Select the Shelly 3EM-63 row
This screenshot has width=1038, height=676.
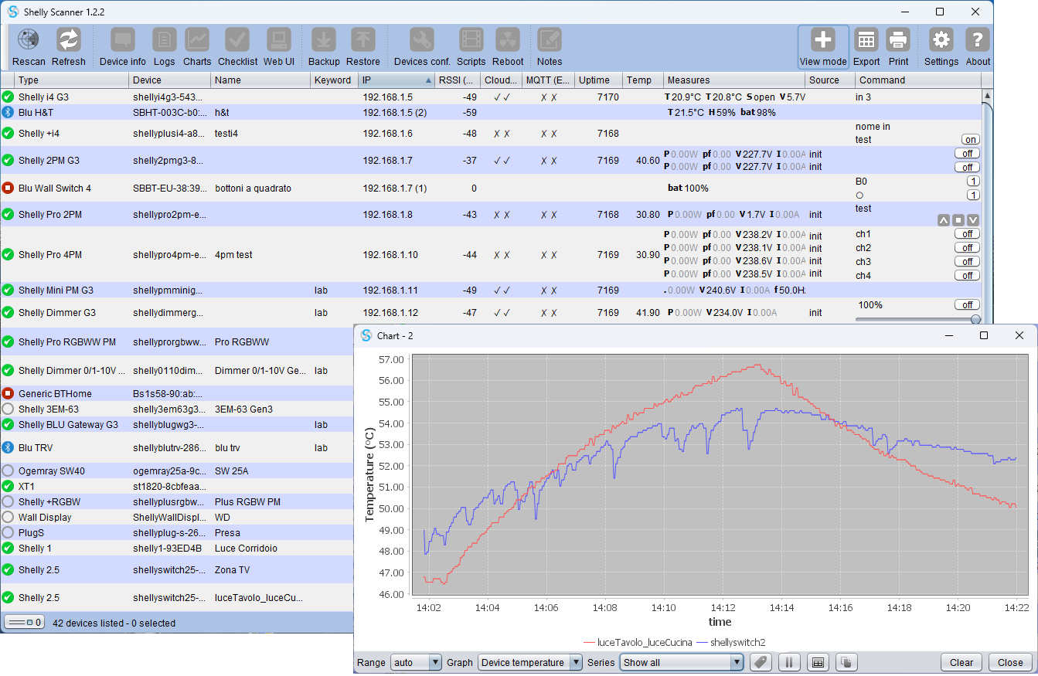pos(178,409)
